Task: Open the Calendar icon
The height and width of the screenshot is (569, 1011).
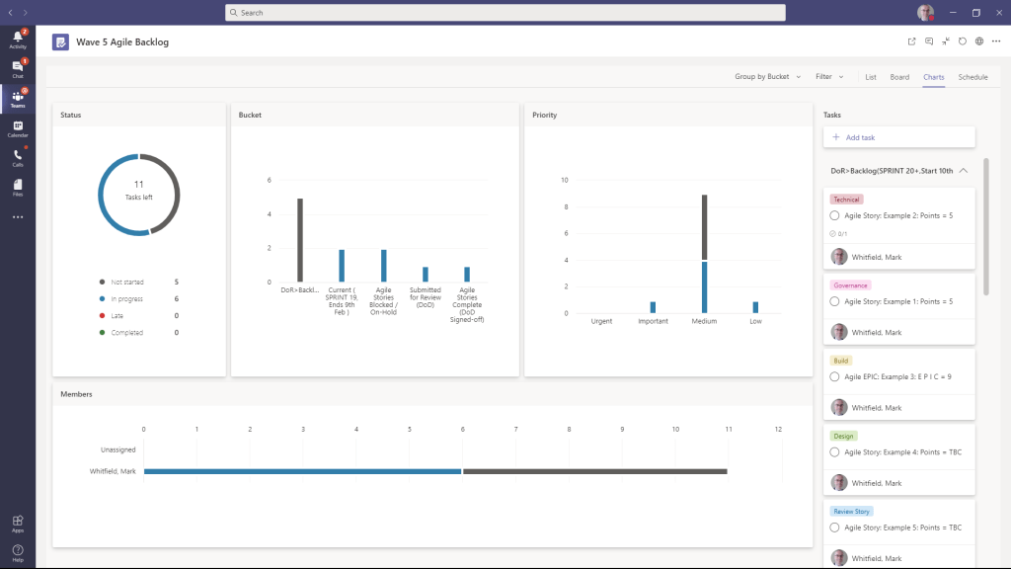Action: (16, 126)
